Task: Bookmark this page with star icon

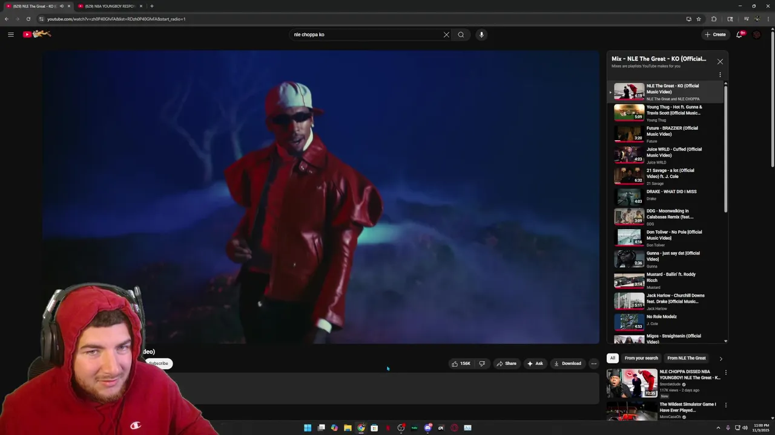Action: (x=699, y=19)
